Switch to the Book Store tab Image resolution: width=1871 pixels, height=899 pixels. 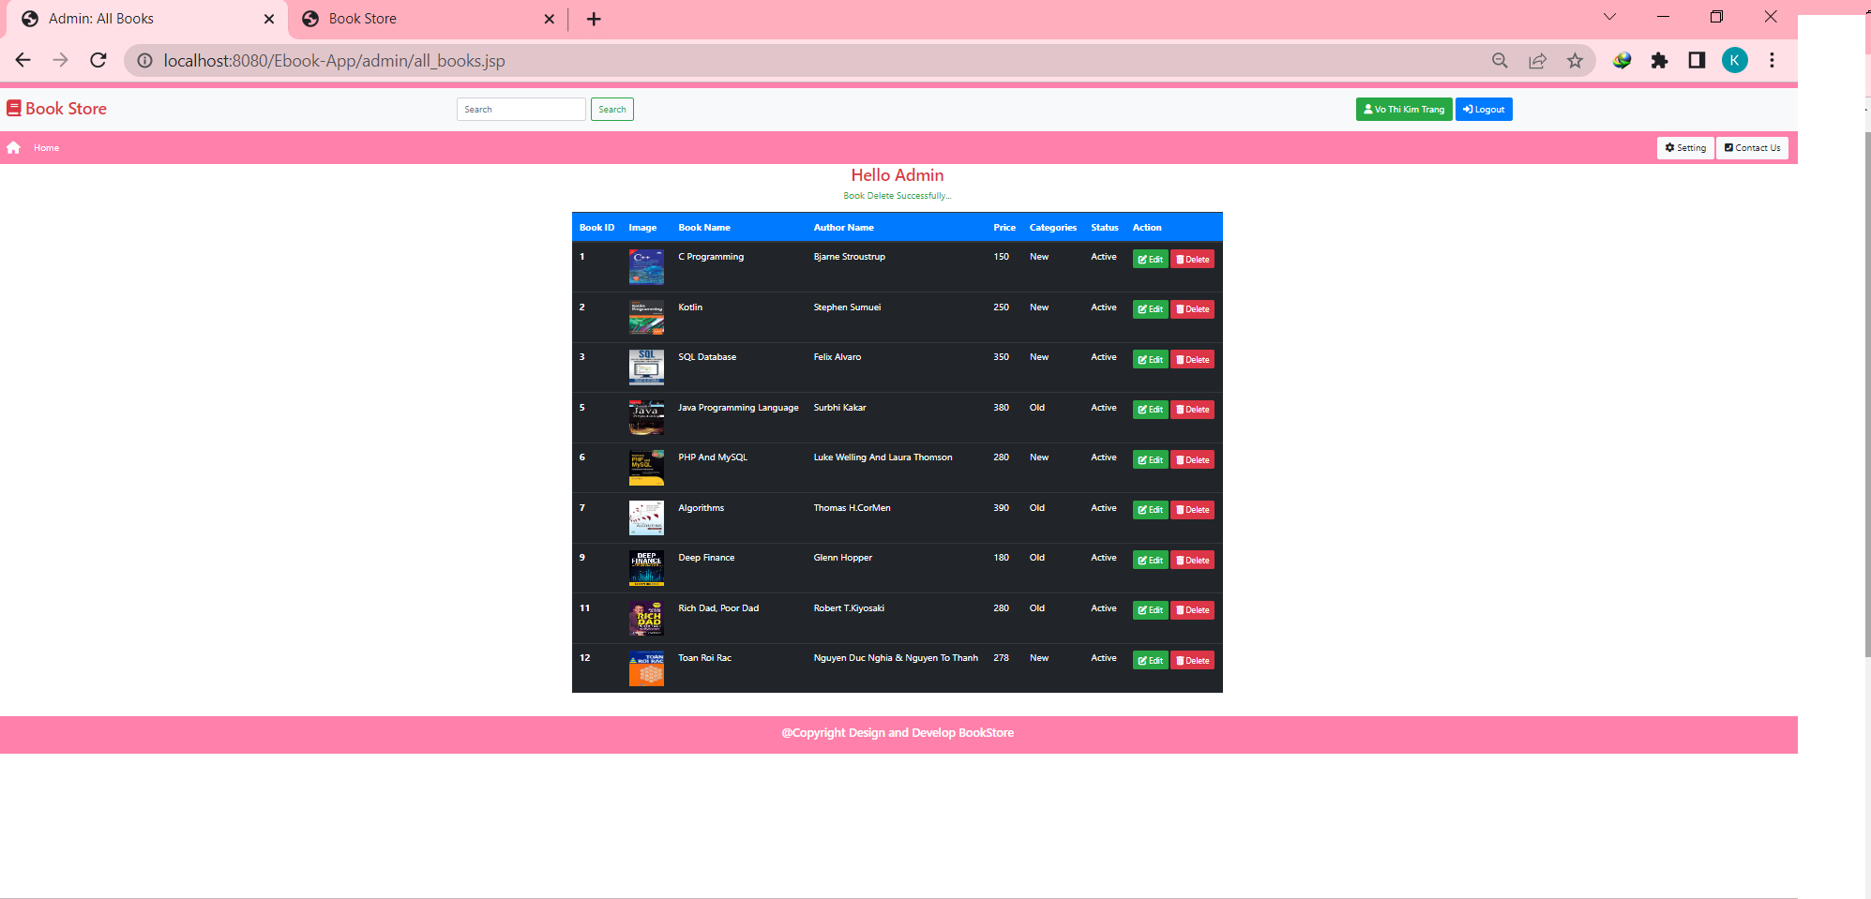coord(428,19)
